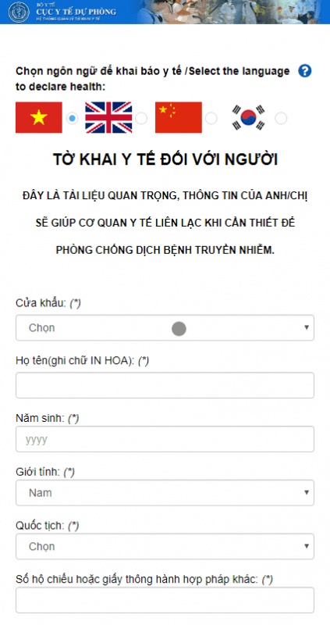Select the Korean language radio button
Screen dimensions: 330x625
coord(281,119)
